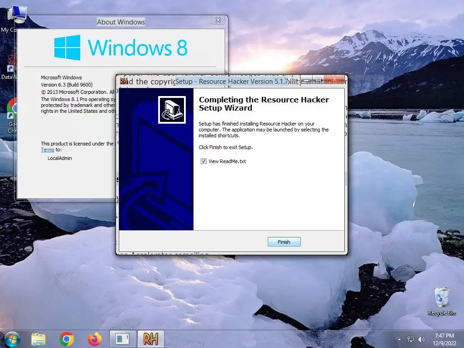Click the 'LocalAdmin' licensee name
This screenshot has width=464, height=348.
point(59,158)
